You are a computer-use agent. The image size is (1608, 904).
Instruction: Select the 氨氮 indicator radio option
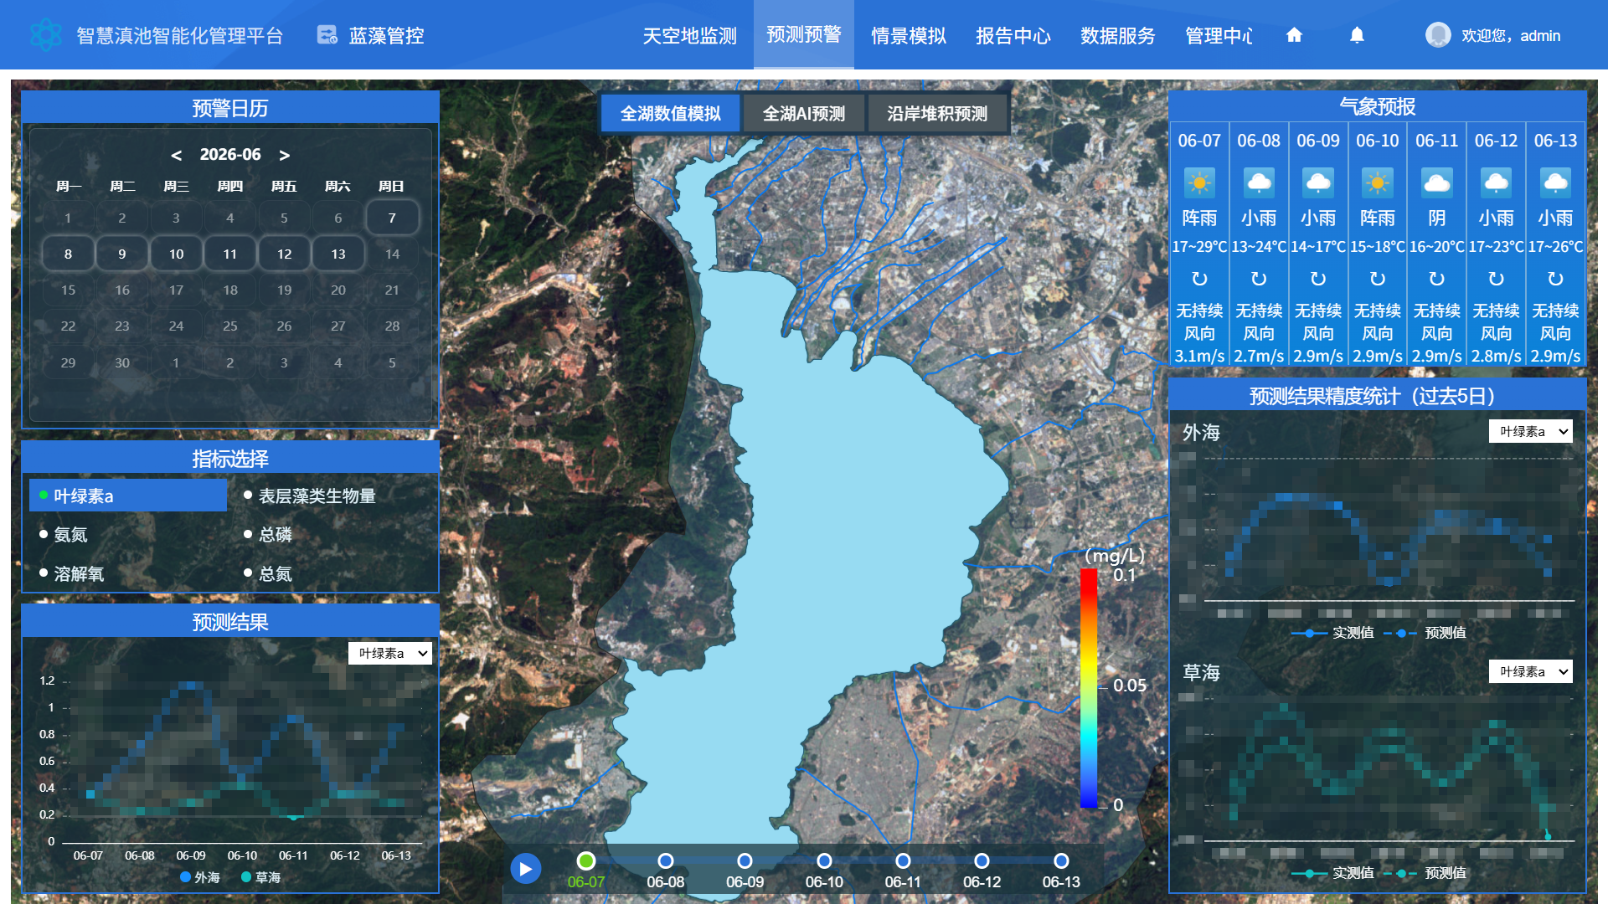64,534
